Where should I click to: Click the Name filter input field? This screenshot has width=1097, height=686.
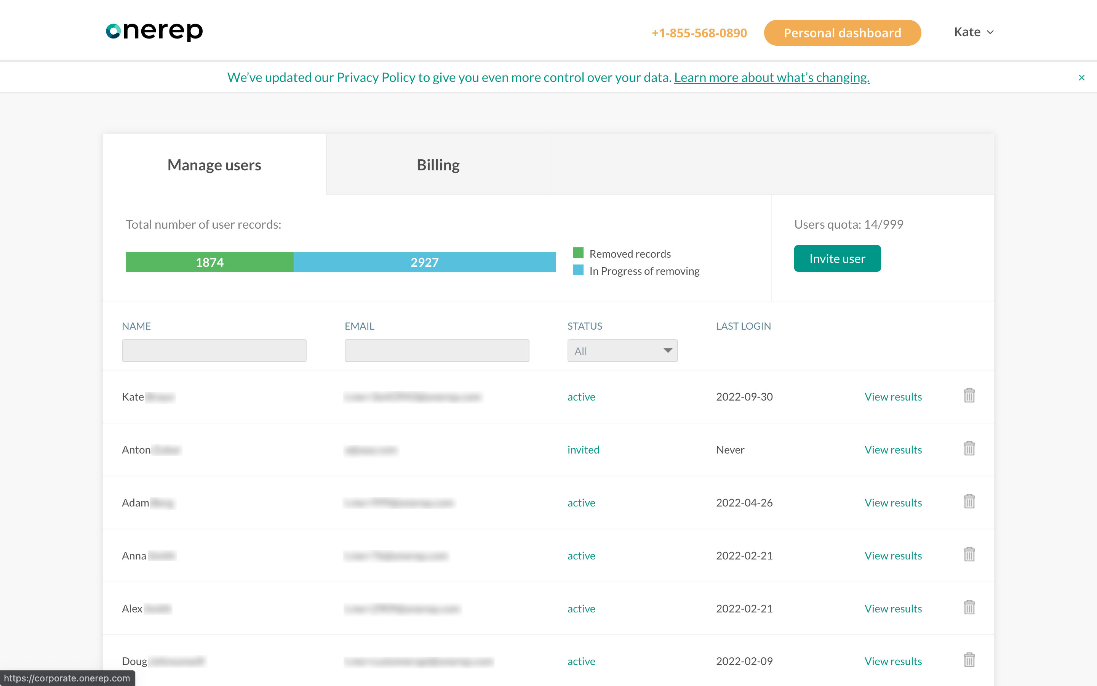pos(214,350)
